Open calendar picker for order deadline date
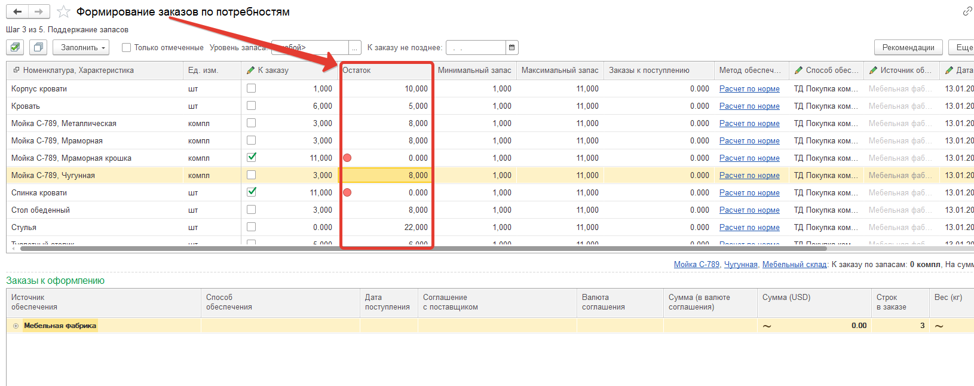The width and height of the screenshot is (974, 386). click(x=511, y=47)
